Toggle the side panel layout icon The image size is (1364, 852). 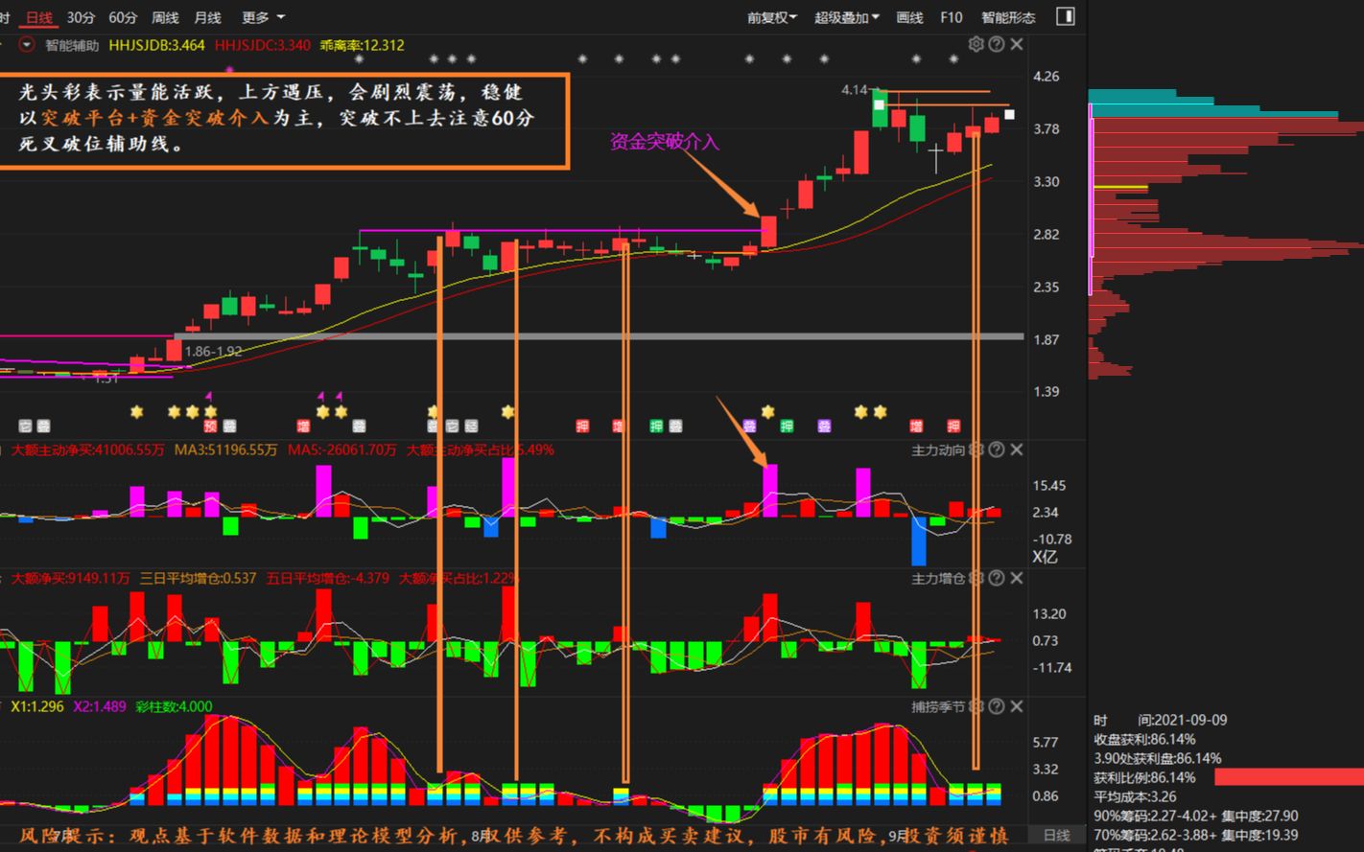(1065, 16)
